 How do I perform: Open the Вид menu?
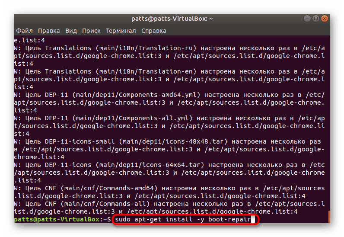tap(71, 31)
